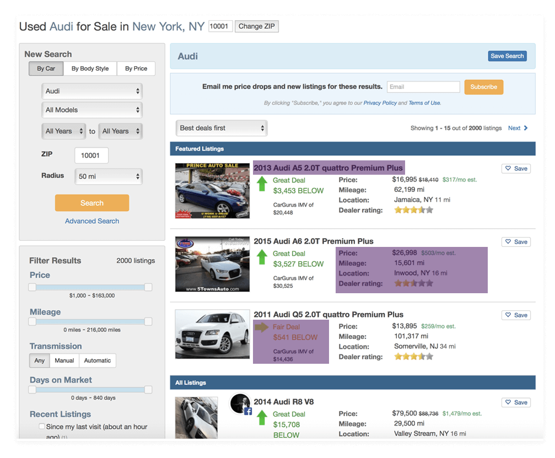This screenshot has width=555, height=458.
Task: Click the orange Search button
Action: coord(92,203)
